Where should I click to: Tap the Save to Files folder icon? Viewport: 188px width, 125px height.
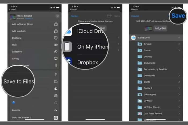pyautogui.click(x=56, y=81)
